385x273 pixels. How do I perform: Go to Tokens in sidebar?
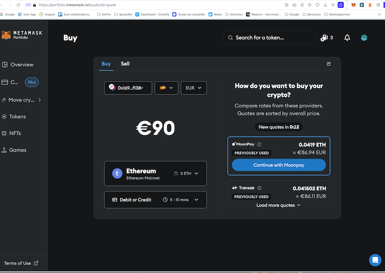(x=18, y=117)
